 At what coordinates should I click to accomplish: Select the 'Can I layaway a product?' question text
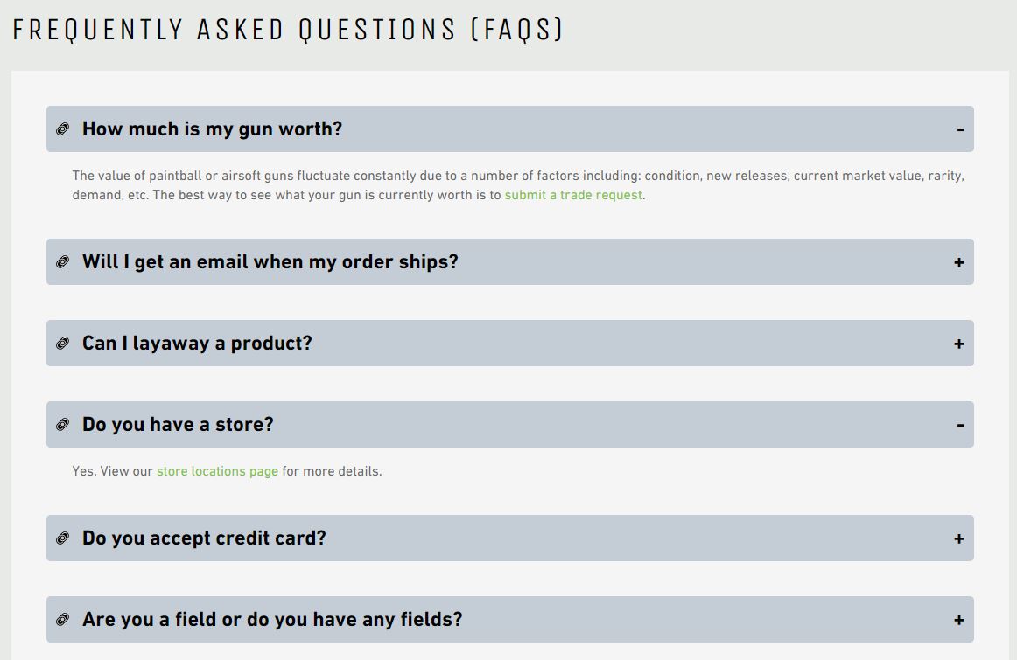(x=197, y=343)
